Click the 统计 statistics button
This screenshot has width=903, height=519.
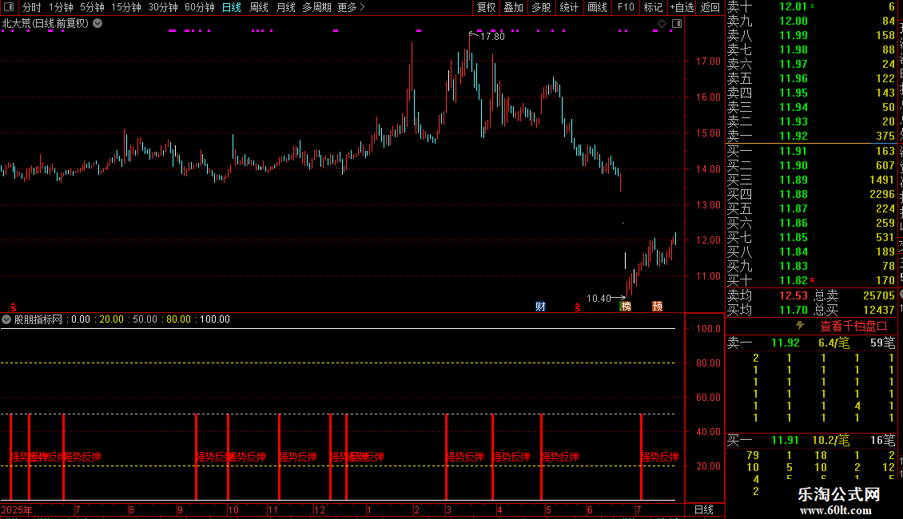(569, 7)
